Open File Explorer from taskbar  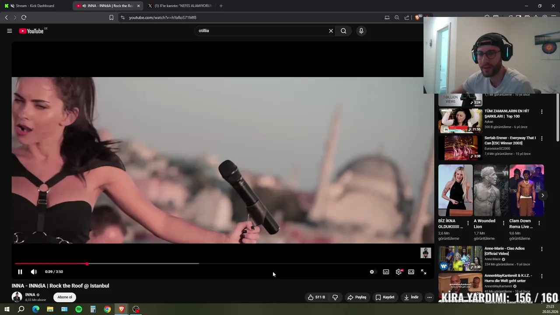click(50, 309)
